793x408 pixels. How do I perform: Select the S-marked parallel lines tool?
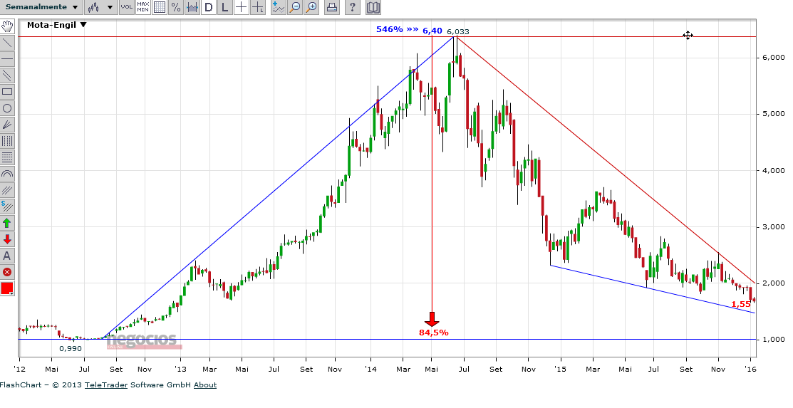tap(7, 206)
